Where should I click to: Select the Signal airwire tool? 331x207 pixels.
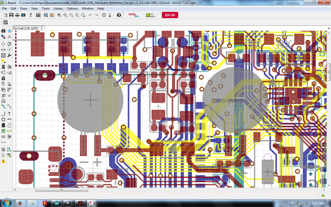[9, 131]
